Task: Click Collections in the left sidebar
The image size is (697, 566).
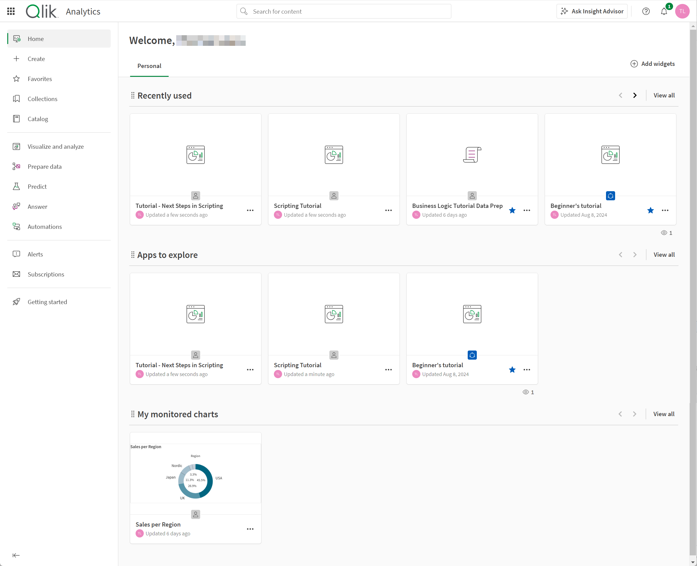Action: click(x=42, y=99)
